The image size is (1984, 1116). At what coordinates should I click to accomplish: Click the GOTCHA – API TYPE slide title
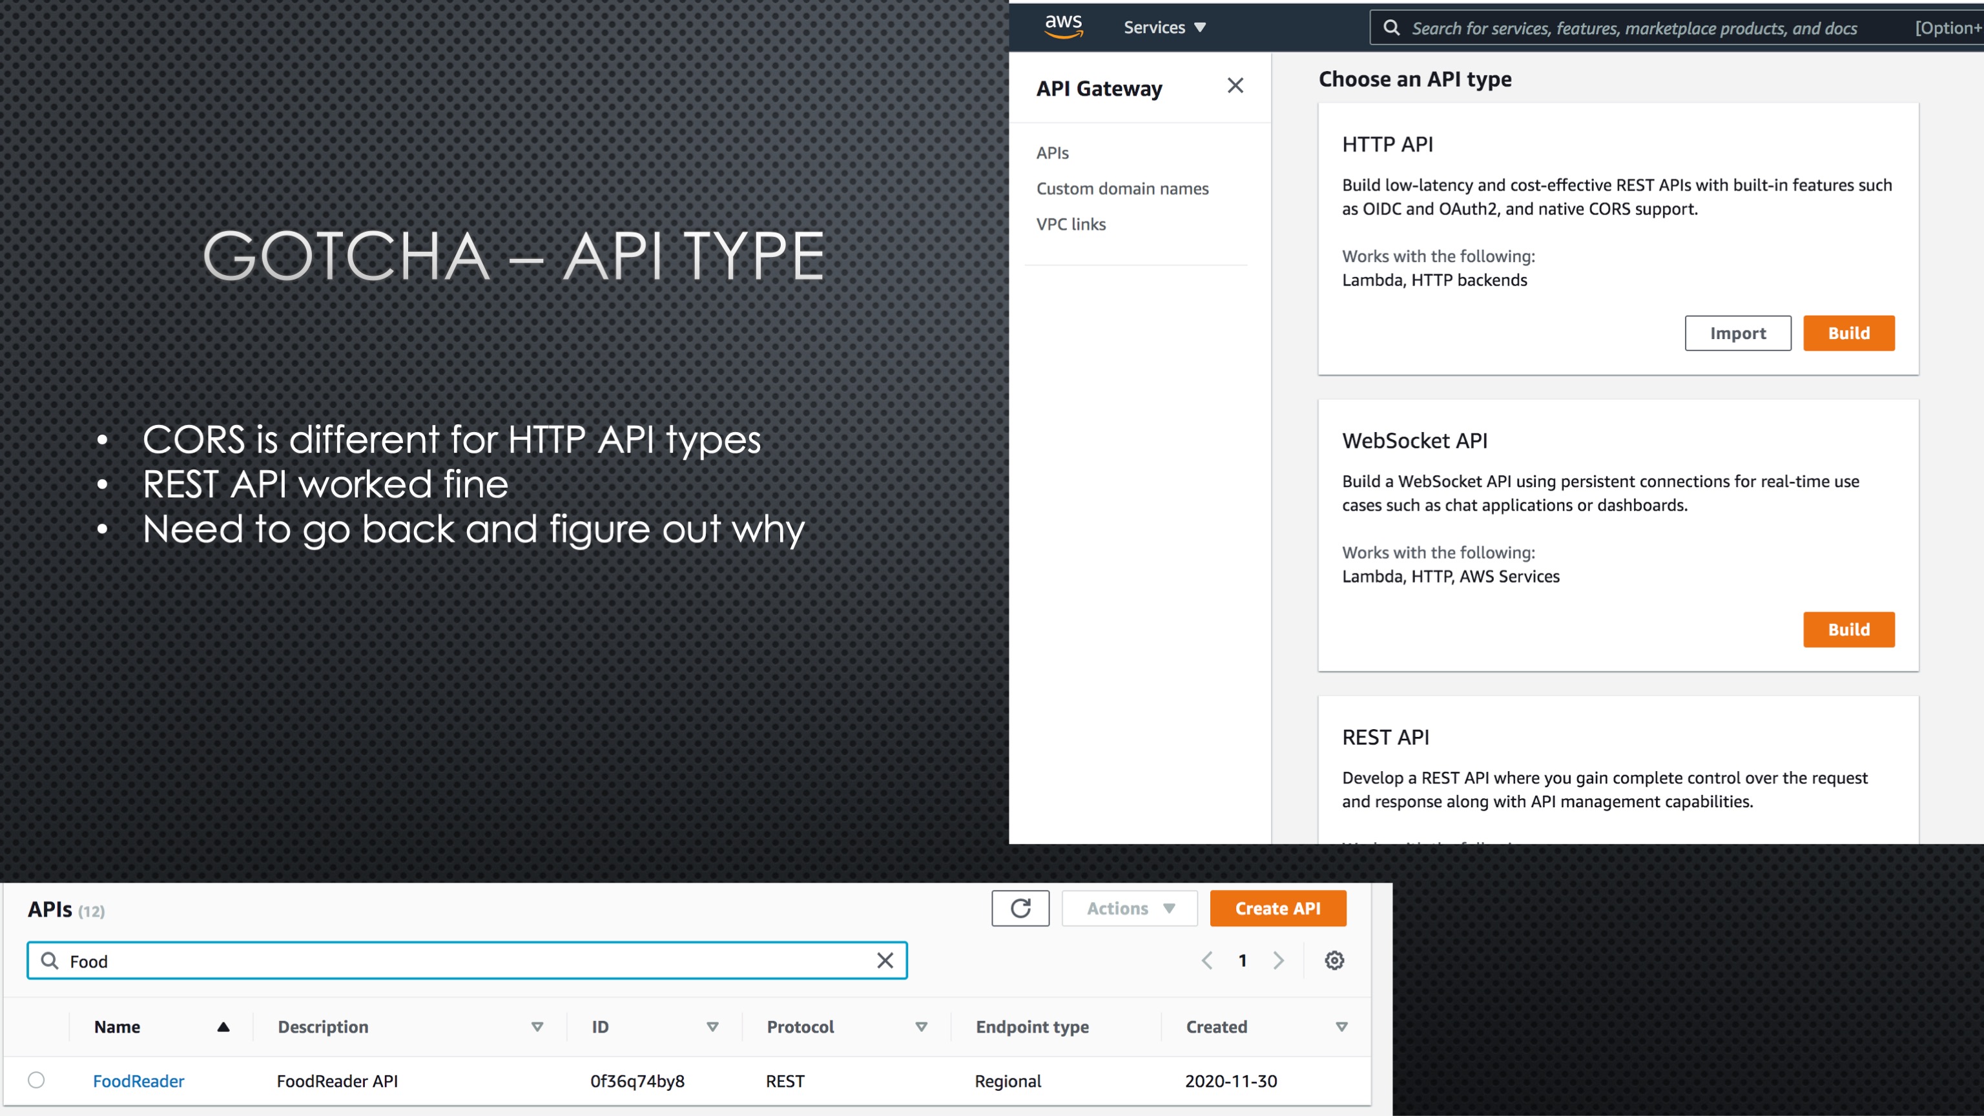513,256
